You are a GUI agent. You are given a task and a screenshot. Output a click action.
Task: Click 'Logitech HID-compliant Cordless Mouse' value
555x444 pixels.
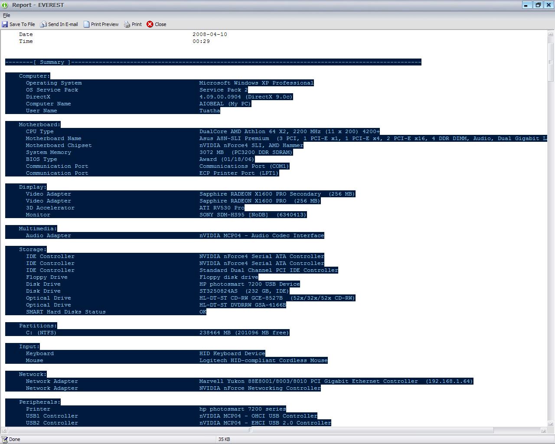[x=263, y=360]
